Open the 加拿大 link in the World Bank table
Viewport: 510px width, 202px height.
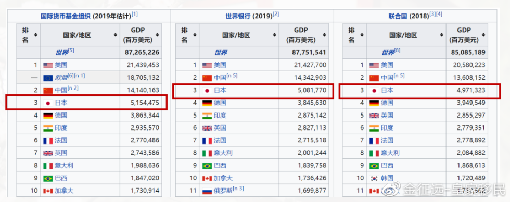tap(223, 178)
